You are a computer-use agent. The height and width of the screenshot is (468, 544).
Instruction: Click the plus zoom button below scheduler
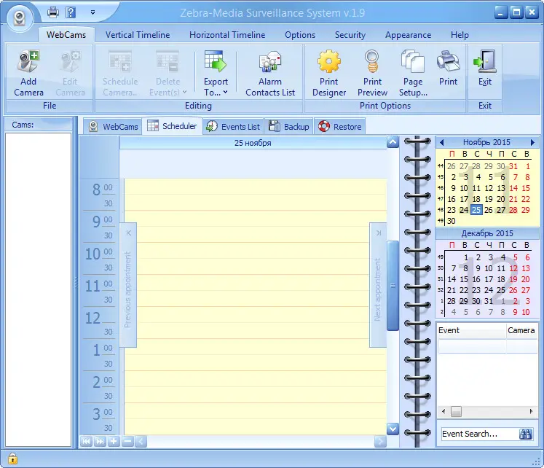(x=114, y=441)
